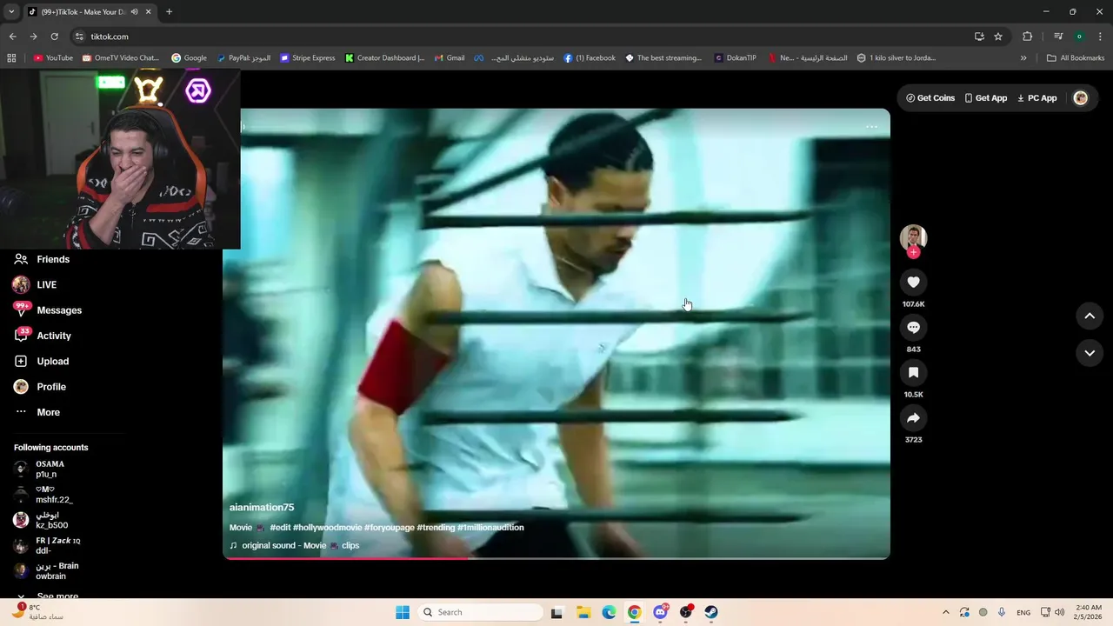Click the video progress bar
1113x626 pixels.
[x=556, y=558]
